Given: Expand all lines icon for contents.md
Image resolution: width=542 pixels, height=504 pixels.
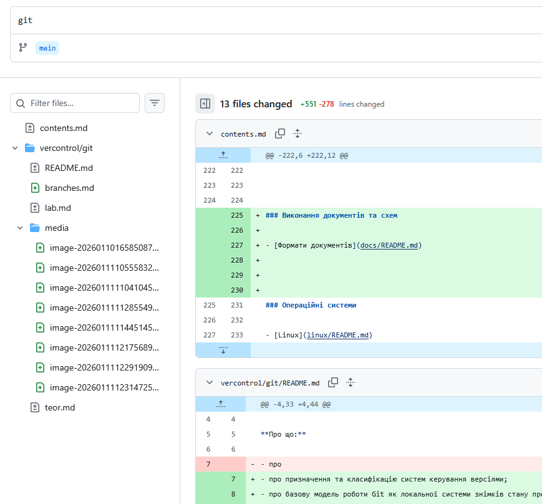Looking at the screenshot, I should (x=298, y=133).
